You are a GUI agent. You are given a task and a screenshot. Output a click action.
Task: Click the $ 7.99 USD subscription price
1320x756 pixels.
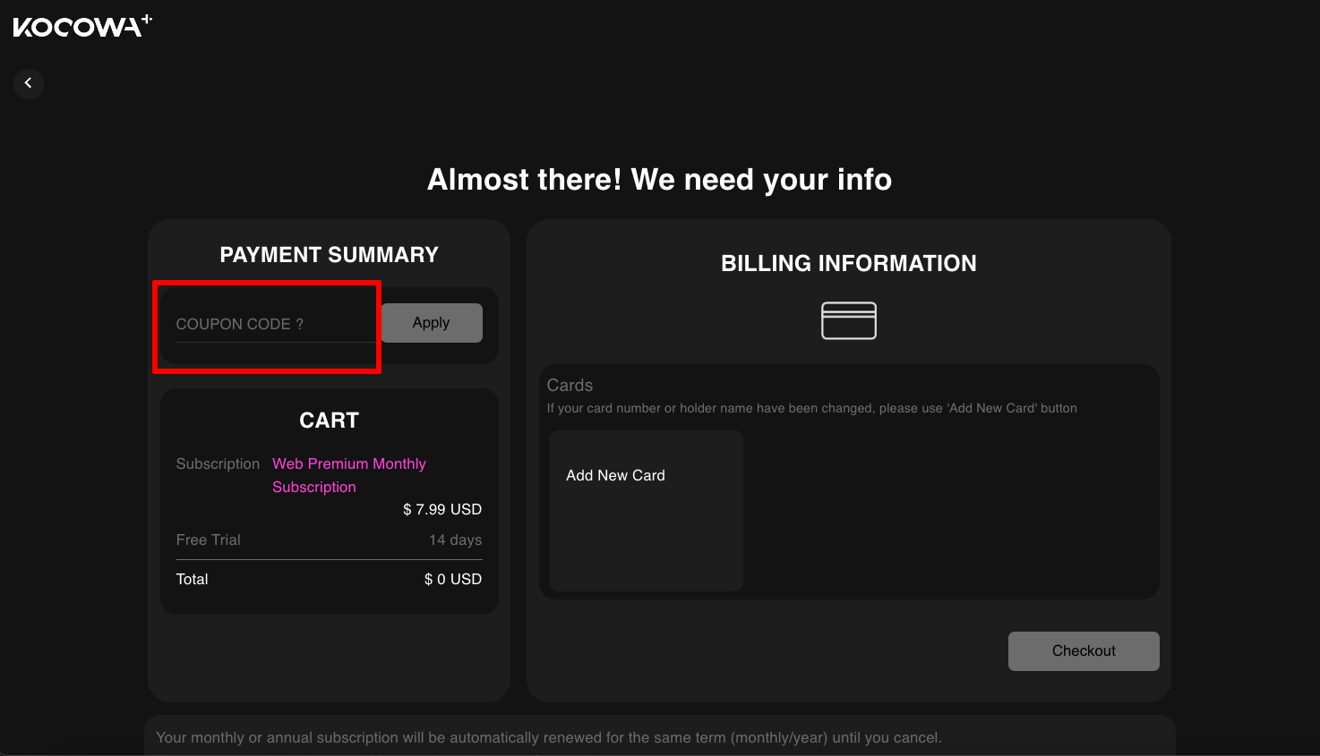[441, 510]
